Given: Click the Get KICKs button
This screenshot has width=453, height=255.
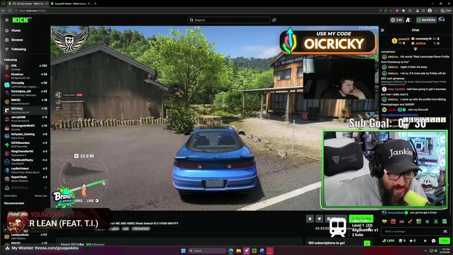Looking at the screenshot, I should tap(426, 20).
